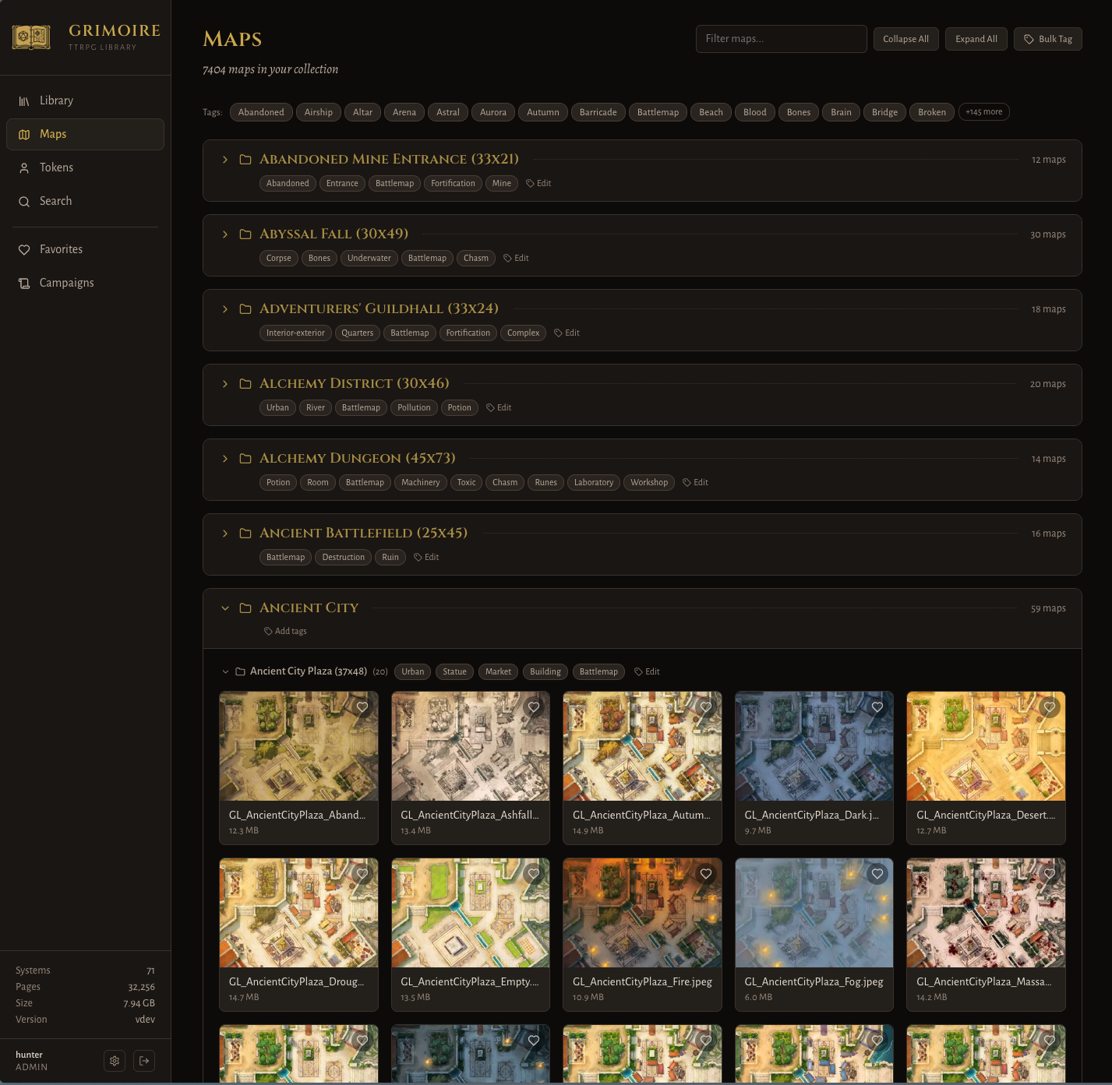Select Interior-exterior tag on Adventurers' Guildhall
The height and width of the screenshot is (1085, 1112).
[295, 333]
